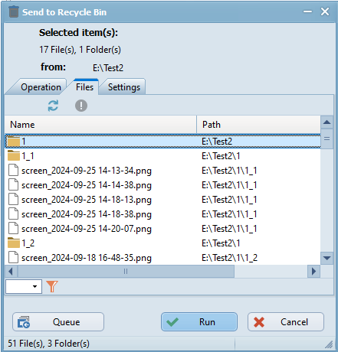Select the screen_2024-09-25 14-18-38.png row
Screen dimensions: 338x352
(162, 214)
